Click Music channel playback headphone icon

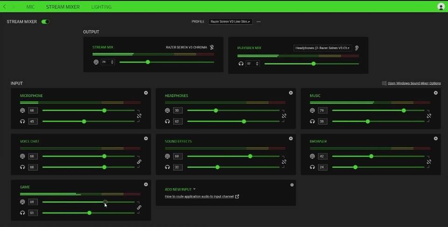(x=312, y=121)
